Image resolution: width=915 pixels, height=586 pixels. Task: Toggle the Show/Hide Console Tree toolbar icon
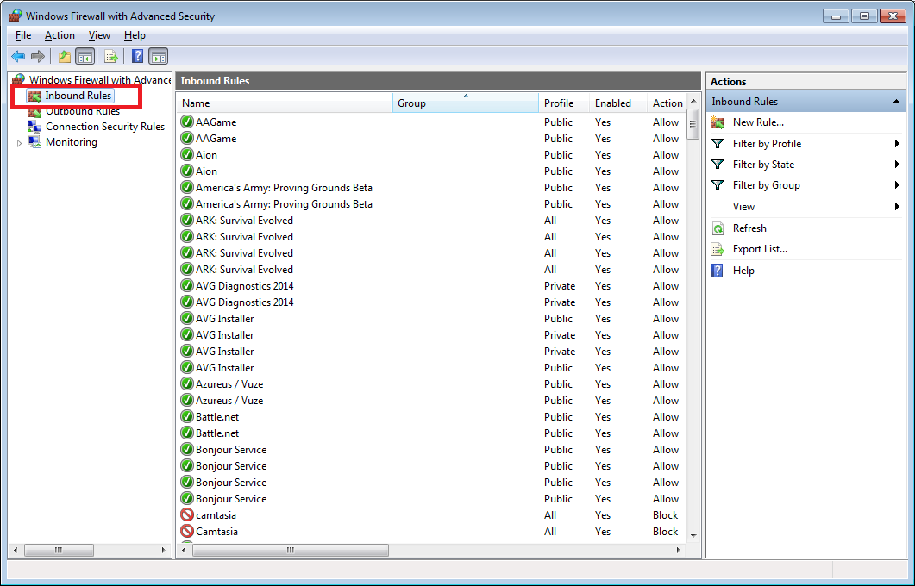coord(85,57)
